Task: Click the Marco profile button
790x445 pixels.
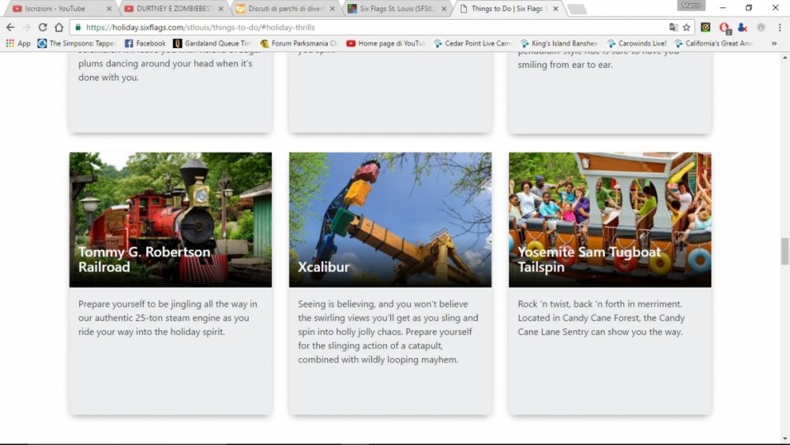Action: [x=691, y=6]
